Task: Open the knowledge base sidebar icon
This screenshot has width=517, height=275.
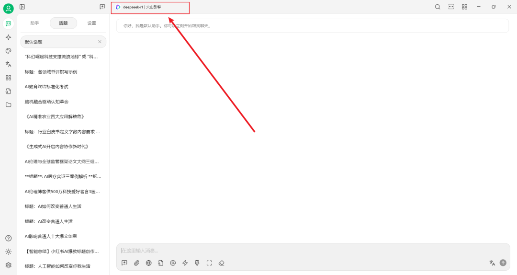Action: [x=8, y=91]
